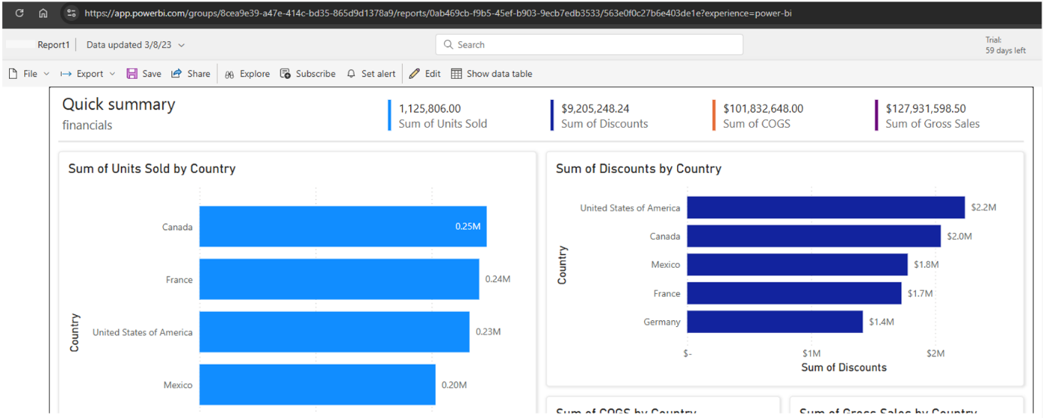Click the Subscribe icon
The width and height of the screenshot is (1043, 418).
[286, 74]
